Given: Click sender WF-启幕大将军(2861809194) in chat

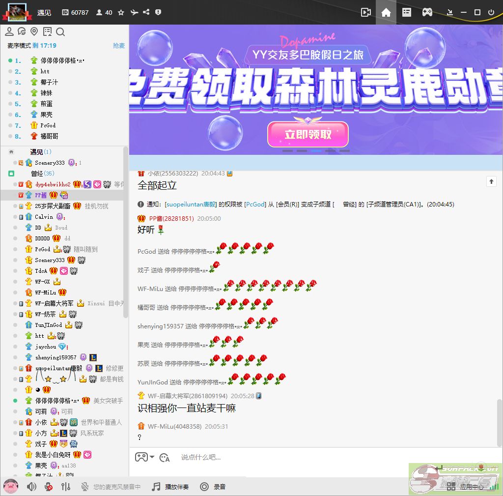Looking at the screenshot, I should point(187,396).
